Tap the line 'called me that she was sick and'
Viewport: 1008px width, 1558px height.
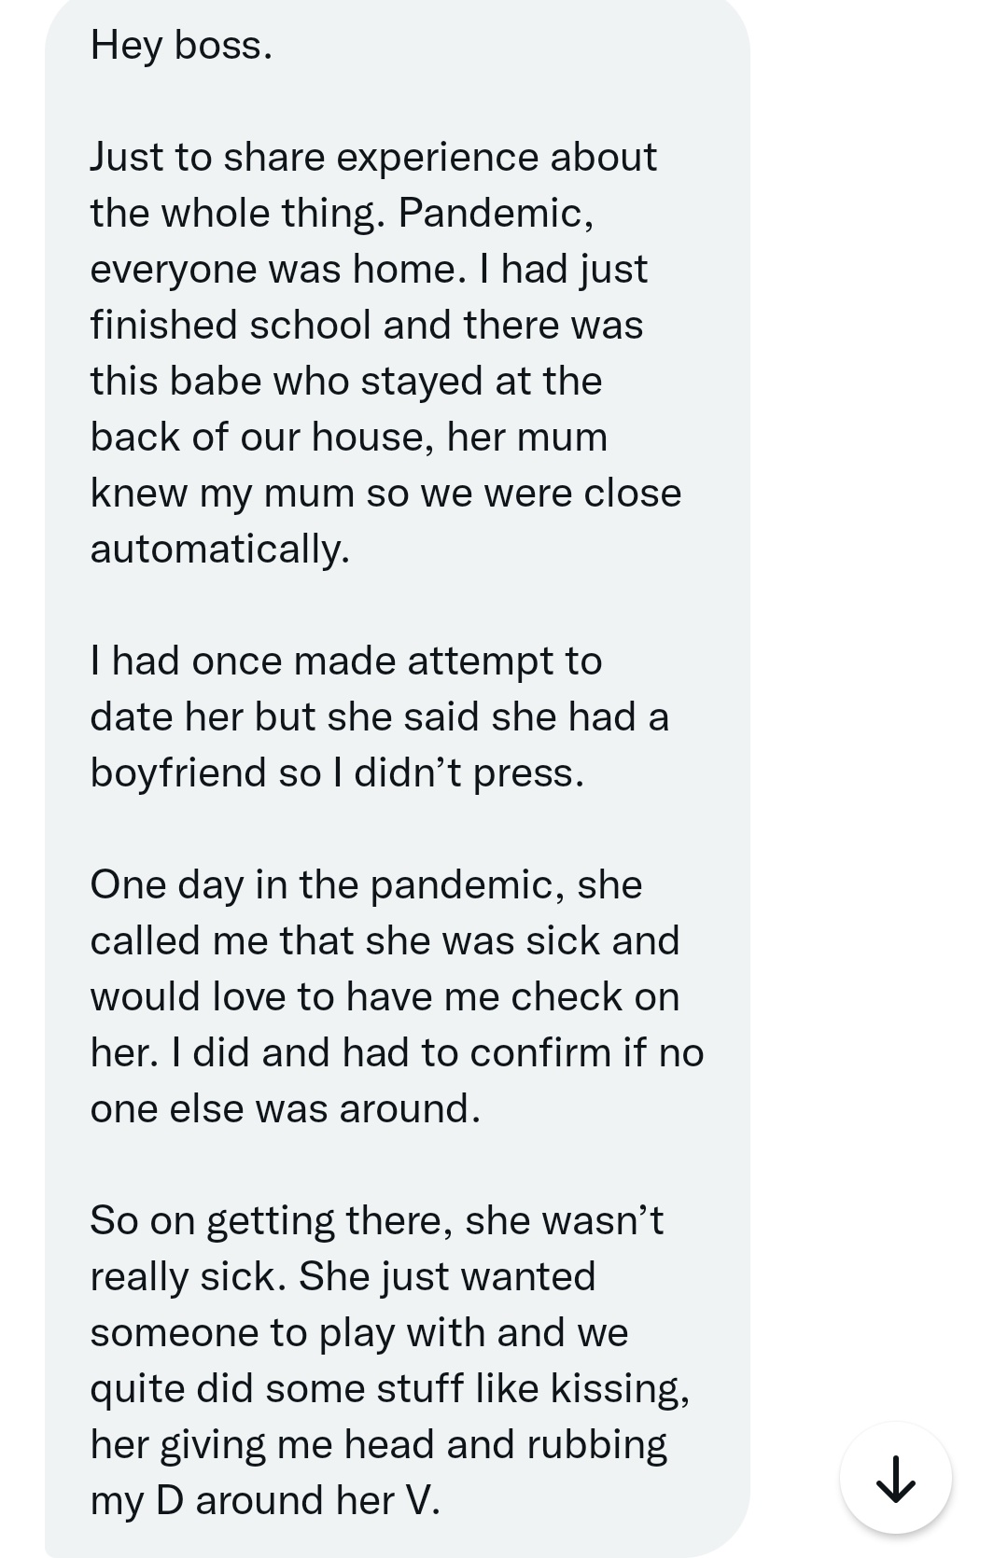385,940
